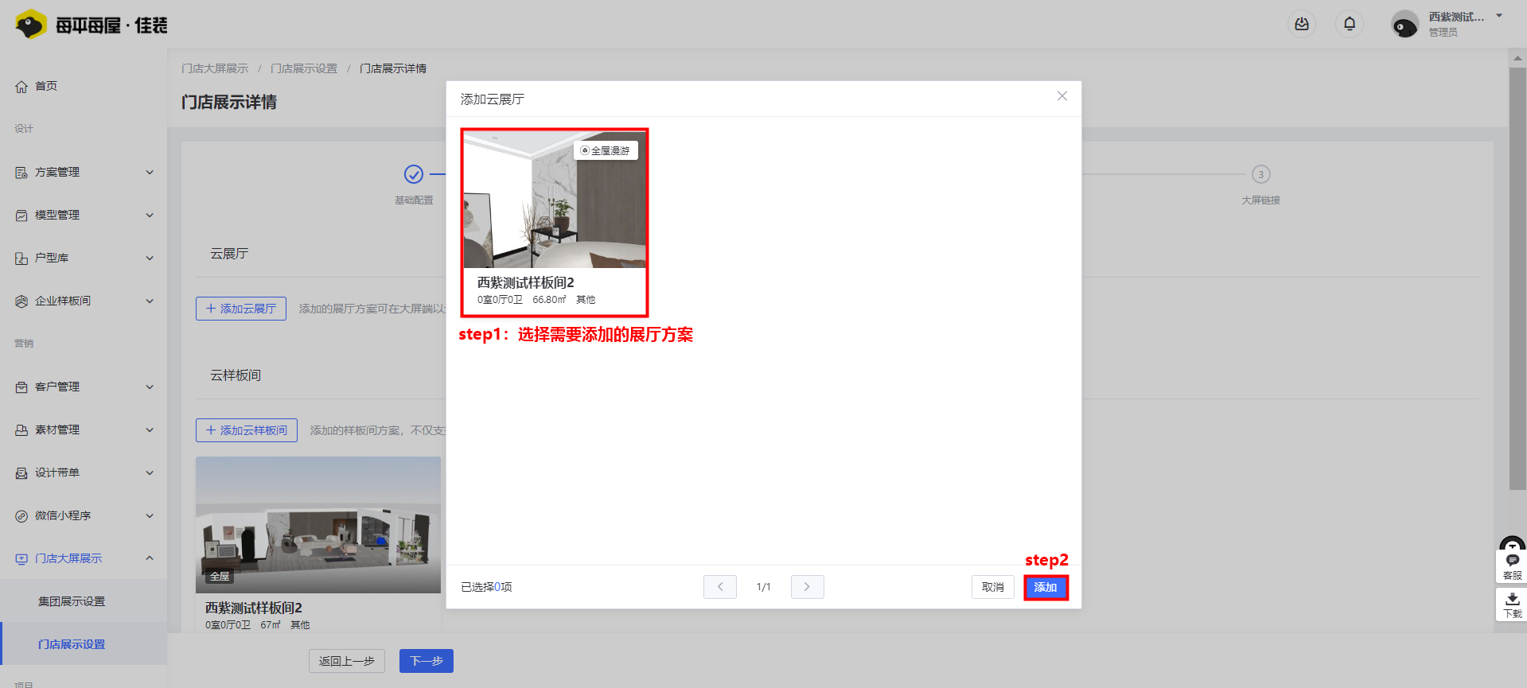Click the 添加云样板间 button
Viewport: 1527px width, 688px height.
click(x=247, y=430)
